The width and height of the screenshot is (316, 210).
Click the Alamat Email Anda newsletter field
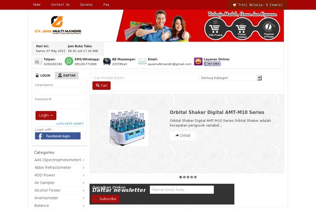182,190
